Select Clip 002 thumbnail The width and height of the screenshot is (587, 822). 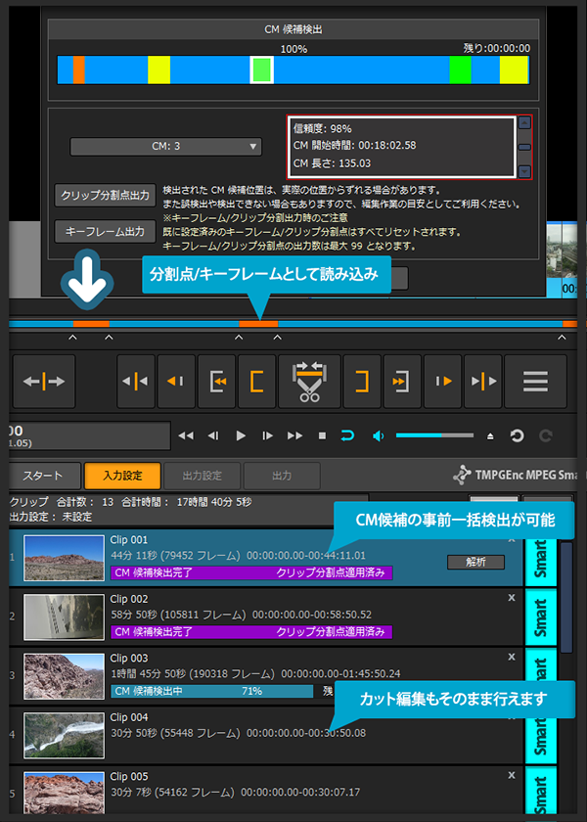click(64, 617)
